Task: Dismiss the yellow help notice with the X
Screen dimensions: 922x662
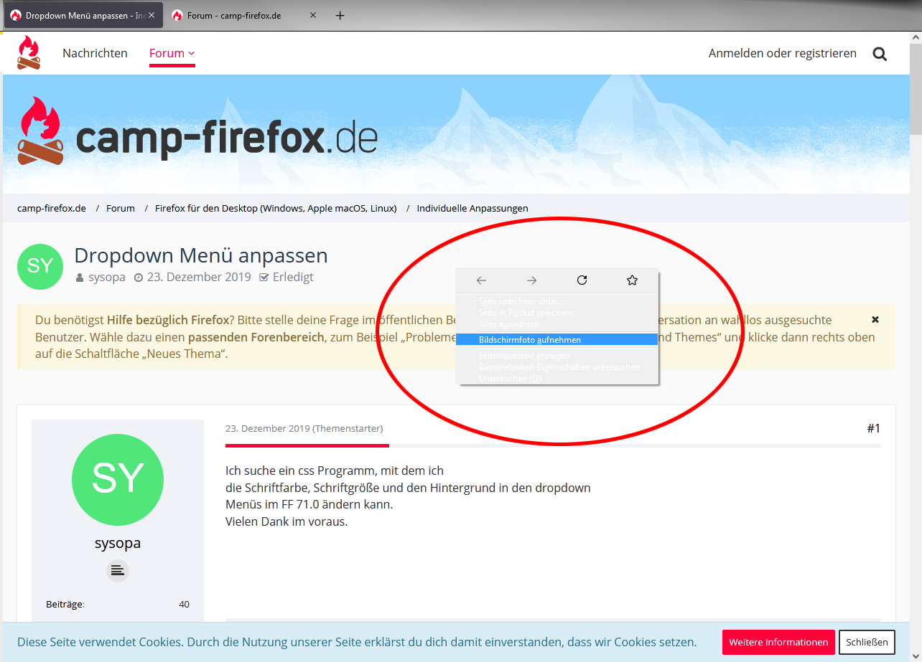Action: [875, 319]
